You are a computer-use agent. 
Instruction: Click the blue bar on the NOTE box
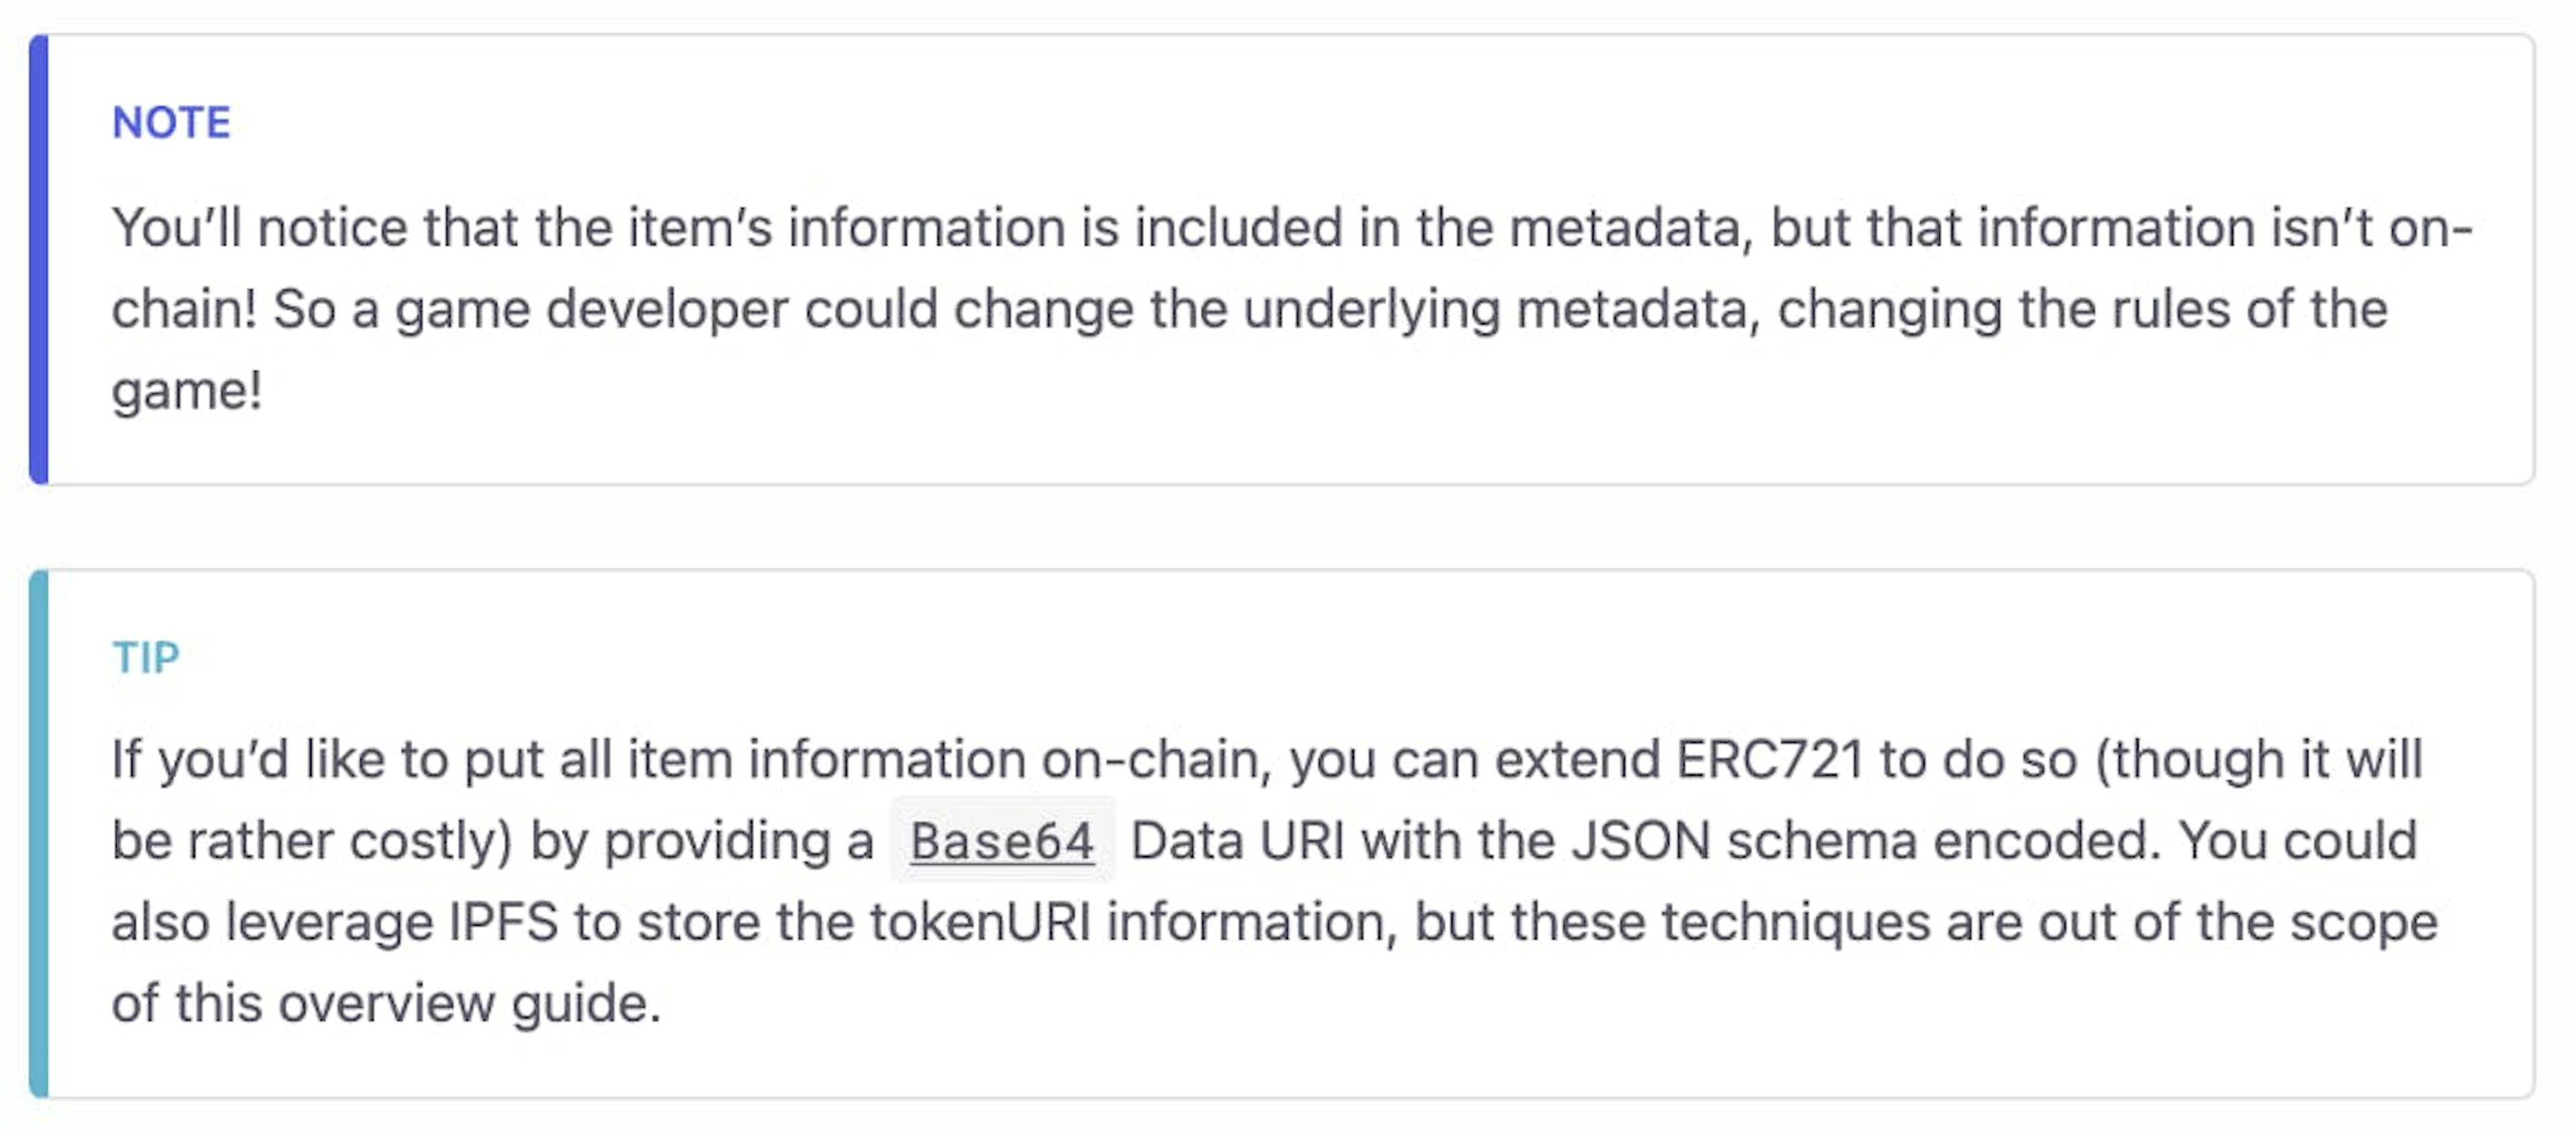coord(39,260)
